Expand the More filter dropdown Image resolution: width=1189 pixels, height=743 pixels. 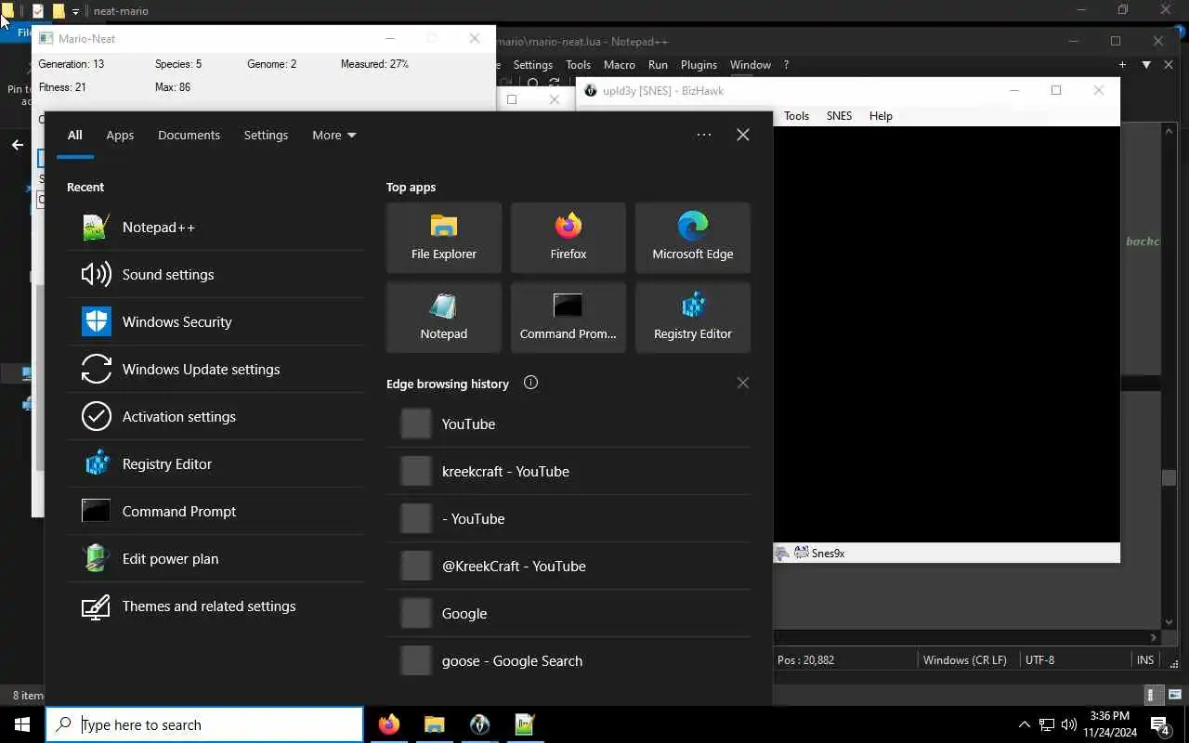pyautogui.click(x=334, y=135)
